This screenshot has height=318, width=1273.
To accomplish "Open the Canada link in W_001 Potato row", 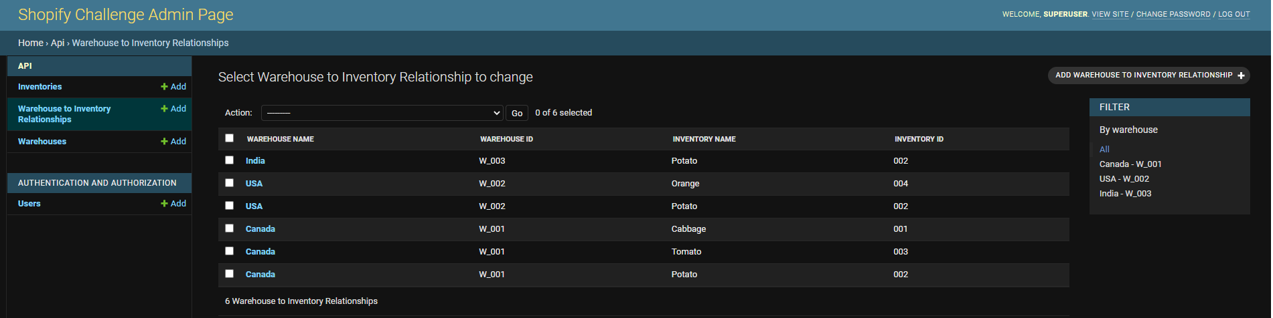I will 260,275.
